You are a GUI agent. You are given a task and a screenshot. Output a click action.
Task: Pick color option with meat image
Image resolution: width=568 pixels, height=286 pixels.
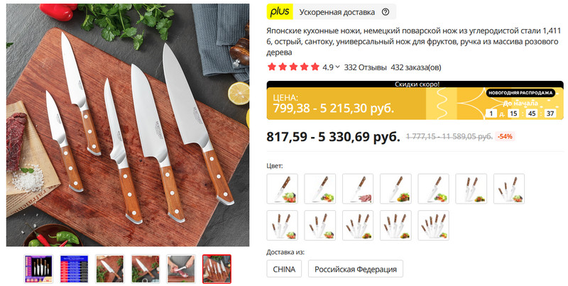click(x=358, y=189)
